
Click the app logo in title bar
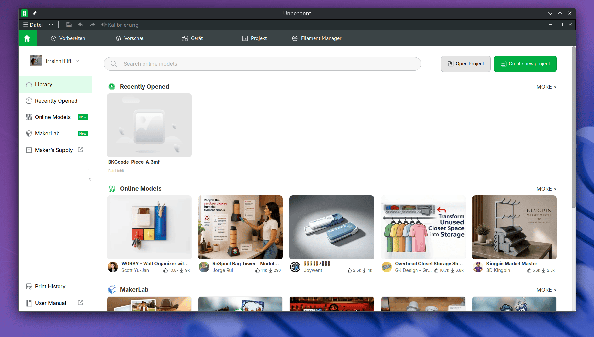pyautogui.click(x=25, y=13)
